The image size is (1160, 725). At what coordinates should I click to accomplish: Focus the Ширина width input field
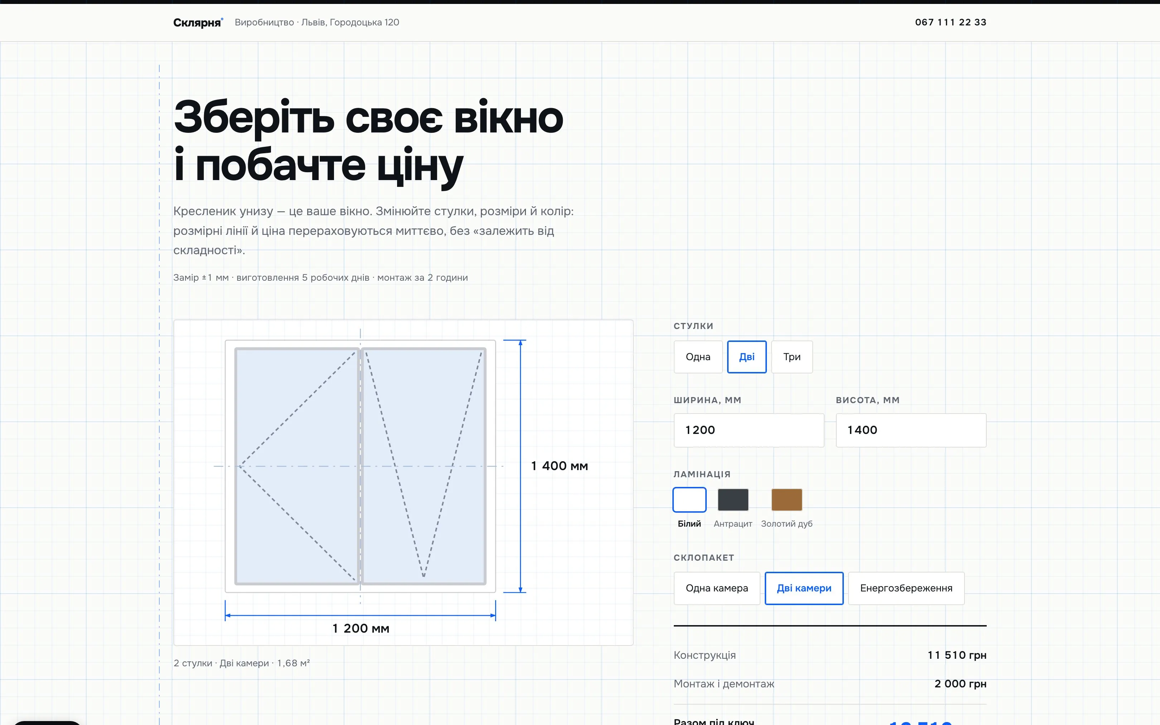click(x=749, y=430)
